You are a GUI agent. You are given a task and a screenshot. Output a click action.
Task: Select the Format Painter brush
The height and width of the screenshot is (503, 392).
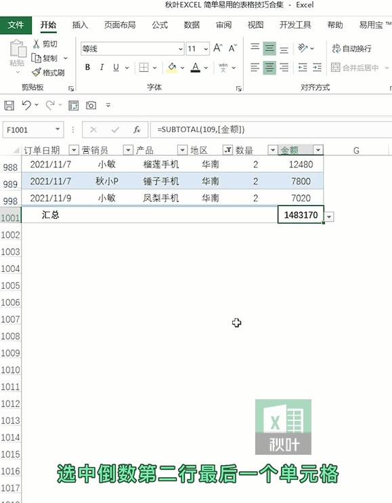coord(36,73)
